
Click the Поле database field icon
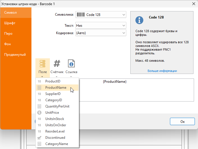(42, 64)
